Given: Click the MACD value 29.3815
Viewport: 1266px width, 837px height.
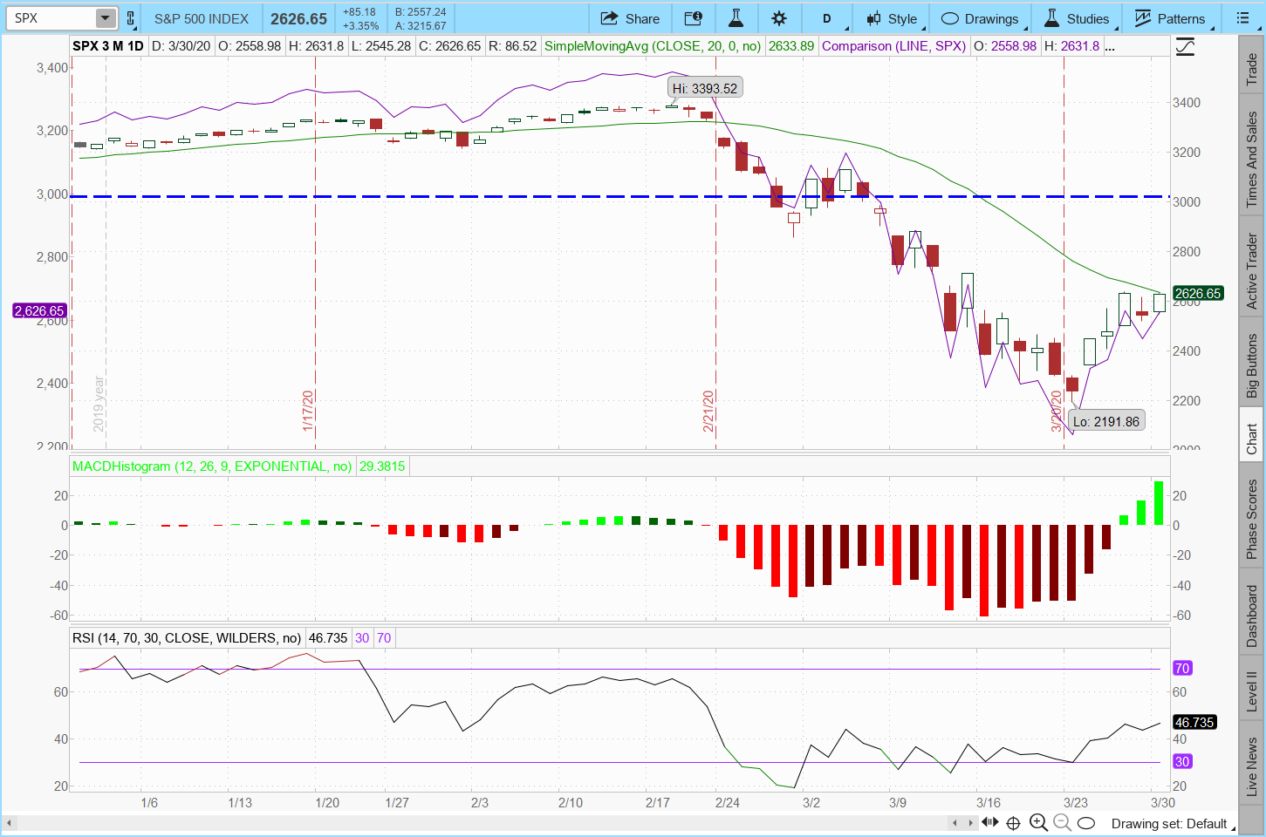Looking at the screenshot, I should point(382,466).
